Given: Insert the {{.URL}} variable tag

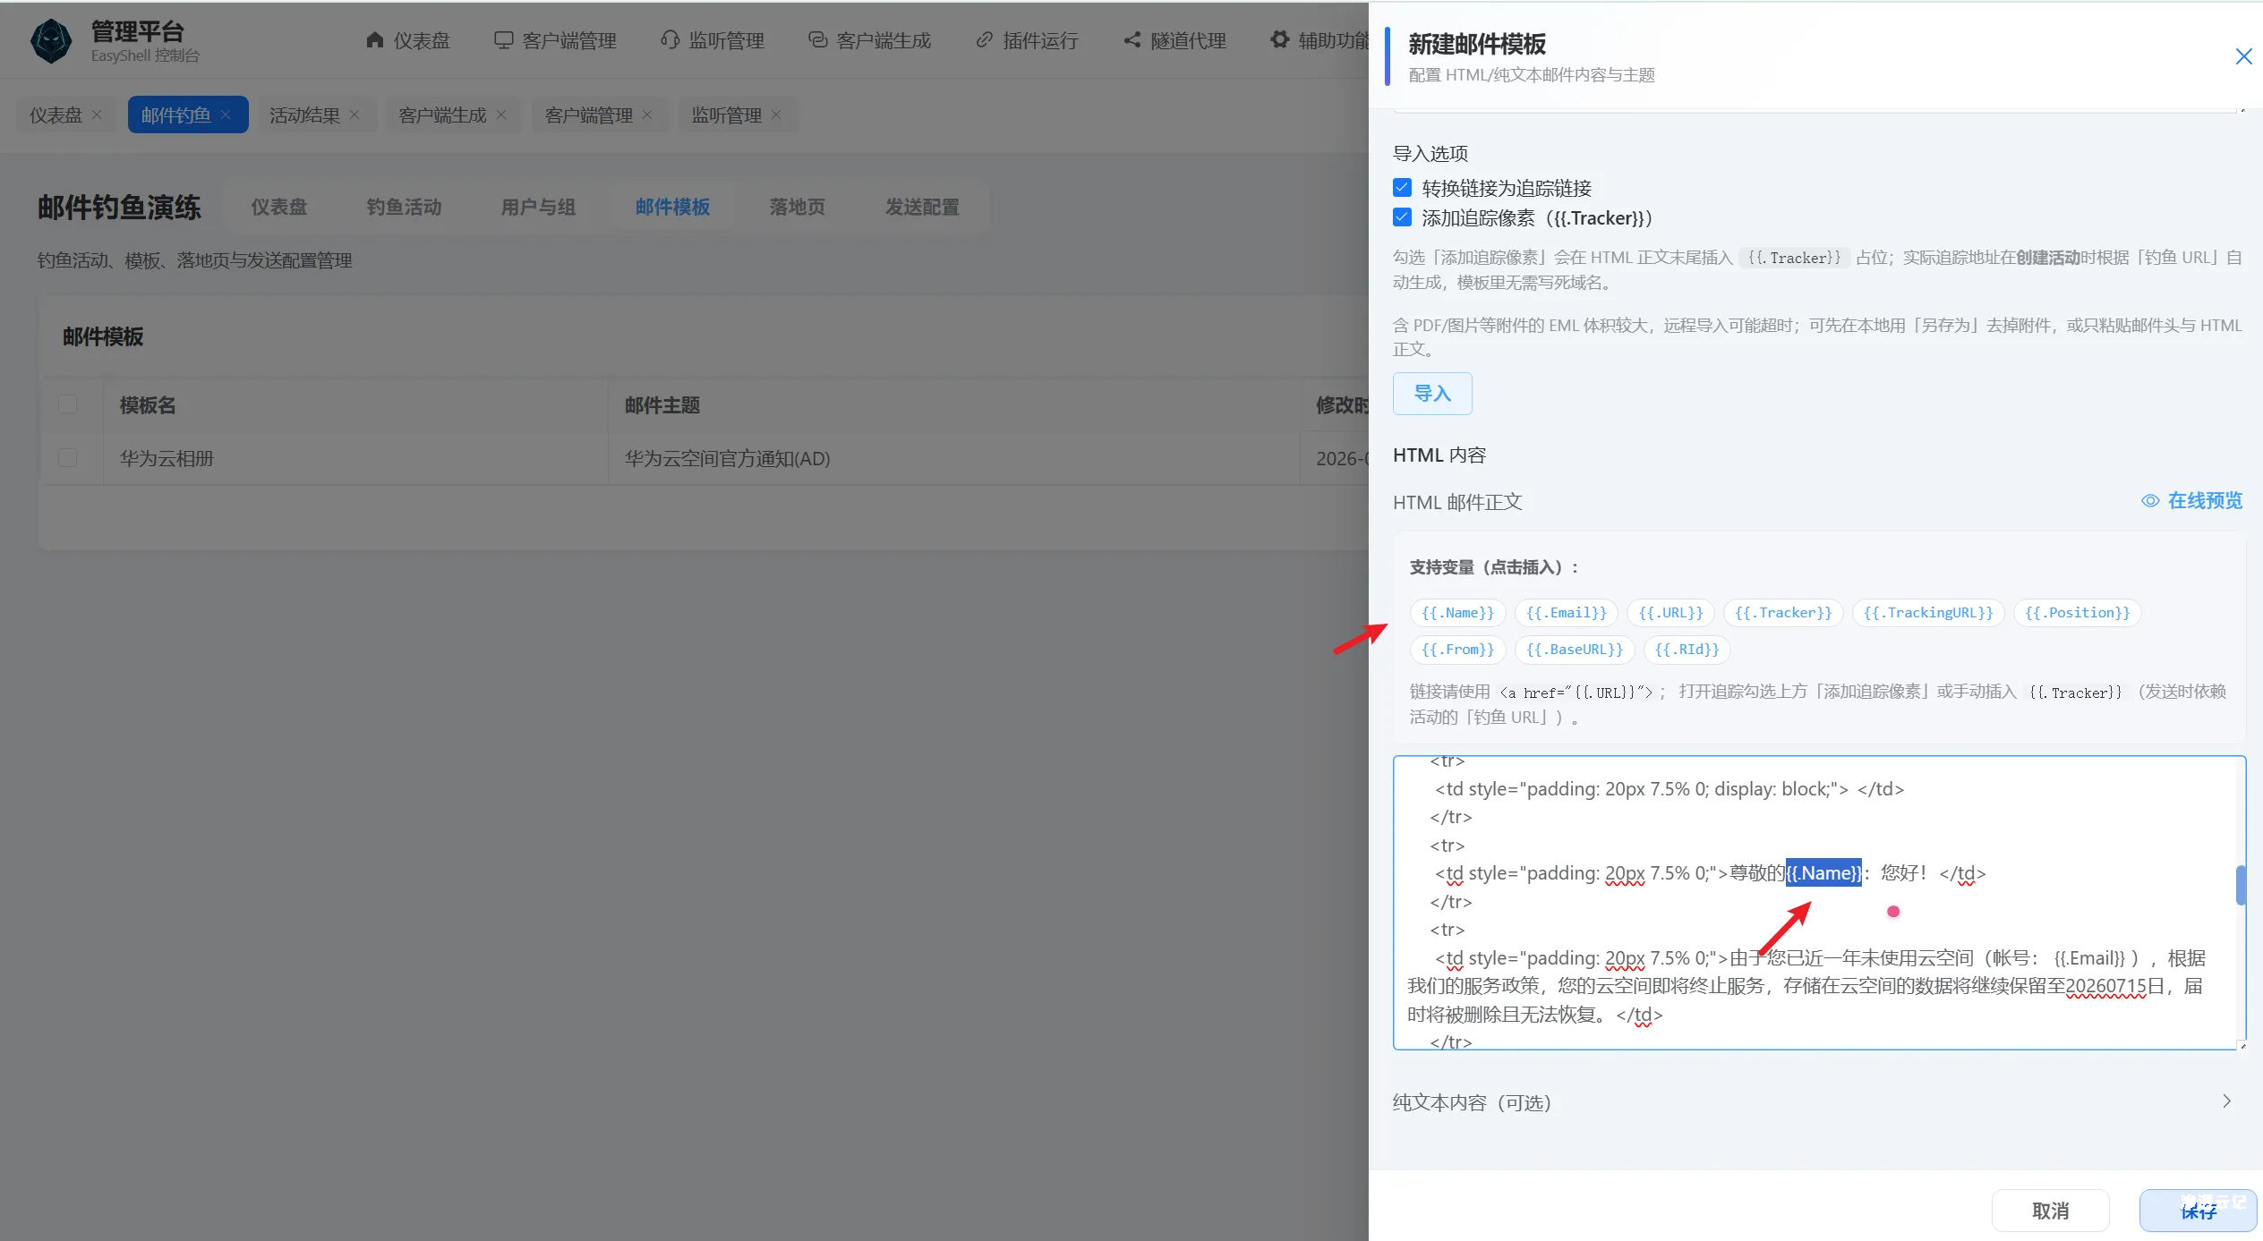Looking at the screenshot, I should click(1671, 613).
